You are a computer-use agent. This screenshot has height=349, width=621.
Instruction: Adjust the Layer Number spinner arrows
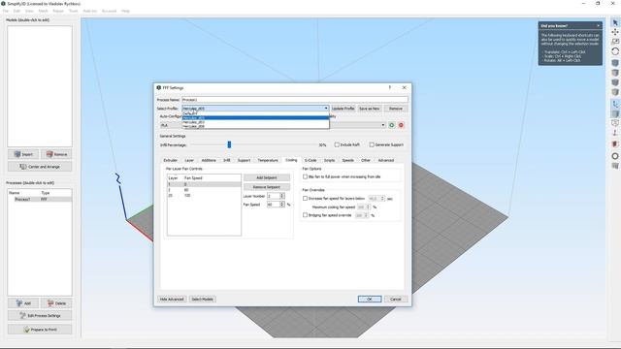(282, 196)
